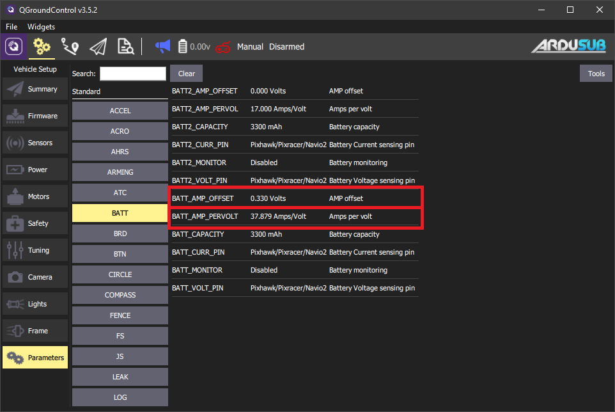Click the Disarmed status label
The image size is (615, 412).
click(x=286, y=47)
